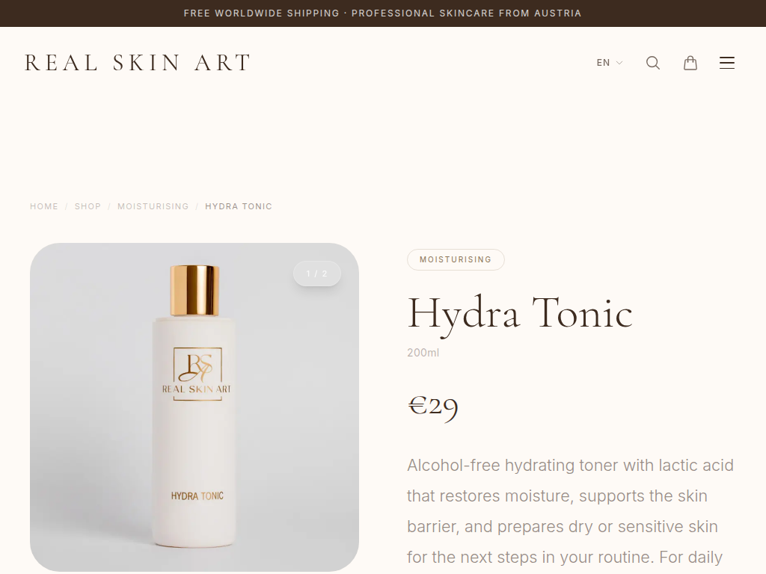Viewport: 766px width, 574px height.
Task: Open the hamburger menu icon
Action: [x=726, y=63]
